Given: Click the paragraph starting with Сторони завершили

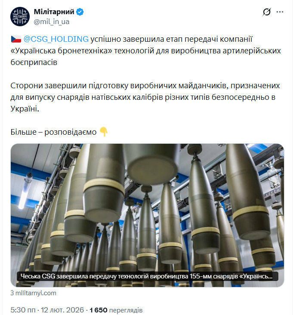Looking at the screenshot, I should pos(145,97).
